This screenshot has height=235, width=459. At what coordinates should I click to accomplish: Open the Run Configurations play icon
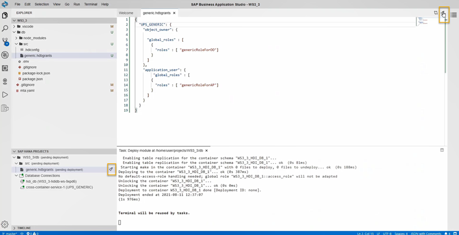5,94
